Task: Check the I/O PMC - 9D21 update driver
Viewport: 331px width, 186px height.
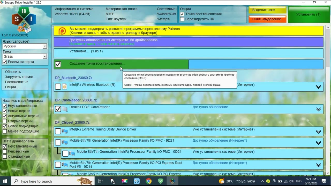Action: click(x=58, y=143)
